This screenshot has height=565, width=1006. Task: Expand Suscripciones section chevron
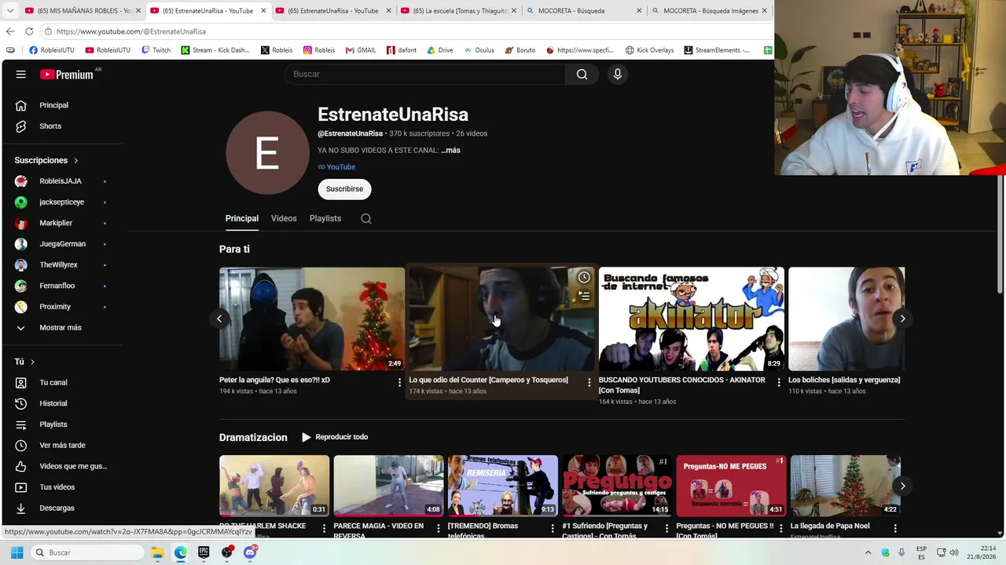click(x=76, y=160)
